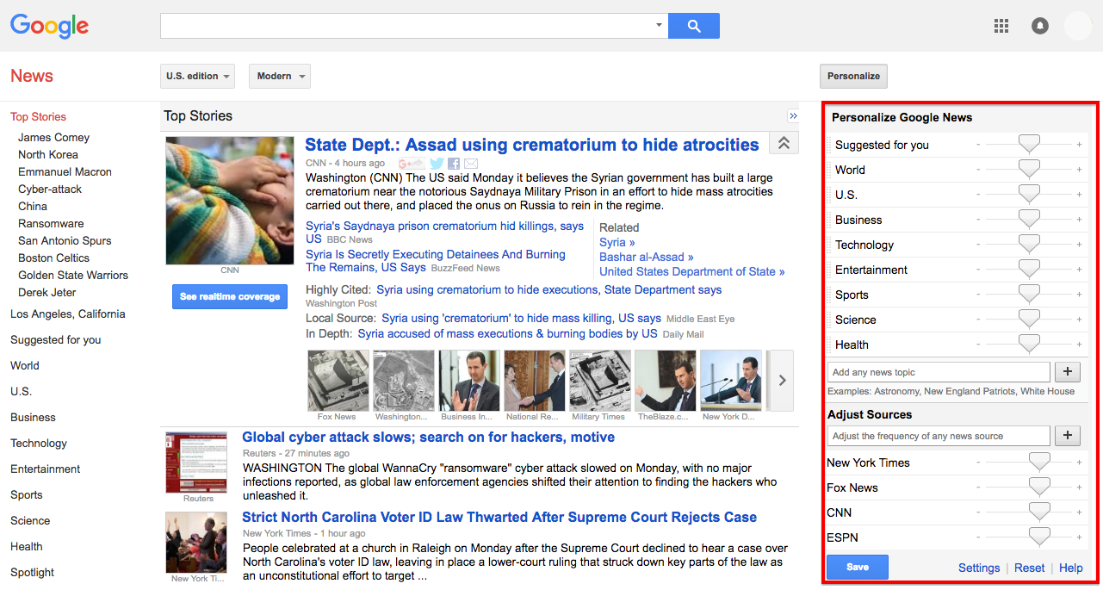This screenshot has width=1103, height=590.
Task: Select the James Comey topic
Action: (53, 138)
